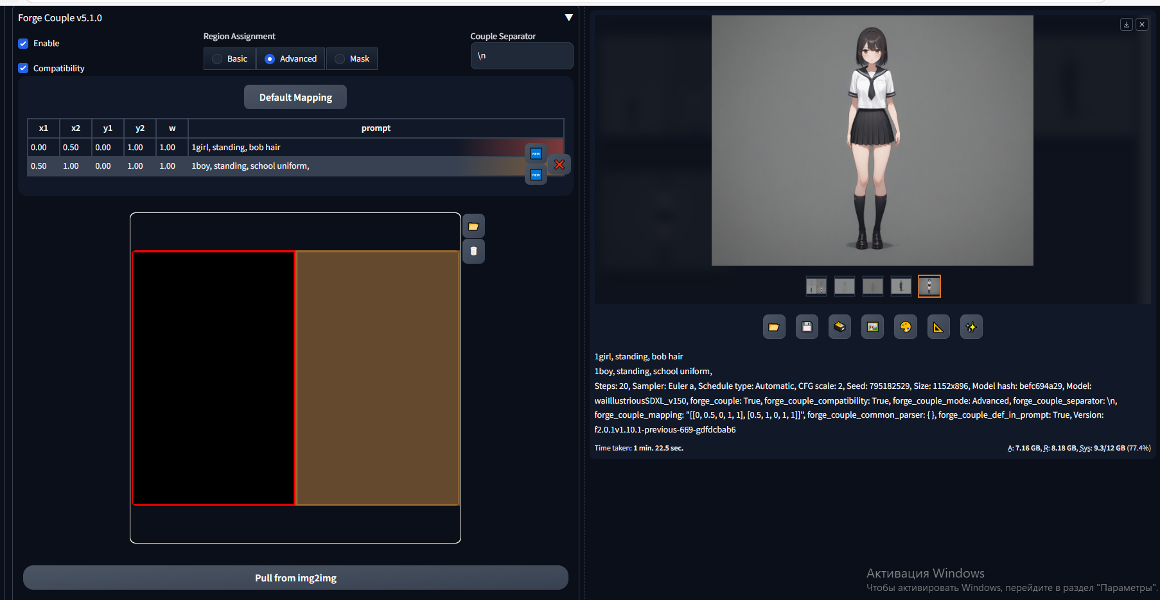Click the folder icon beside the region canvas
1160x600 pixels.
click(x=473, y=227)
